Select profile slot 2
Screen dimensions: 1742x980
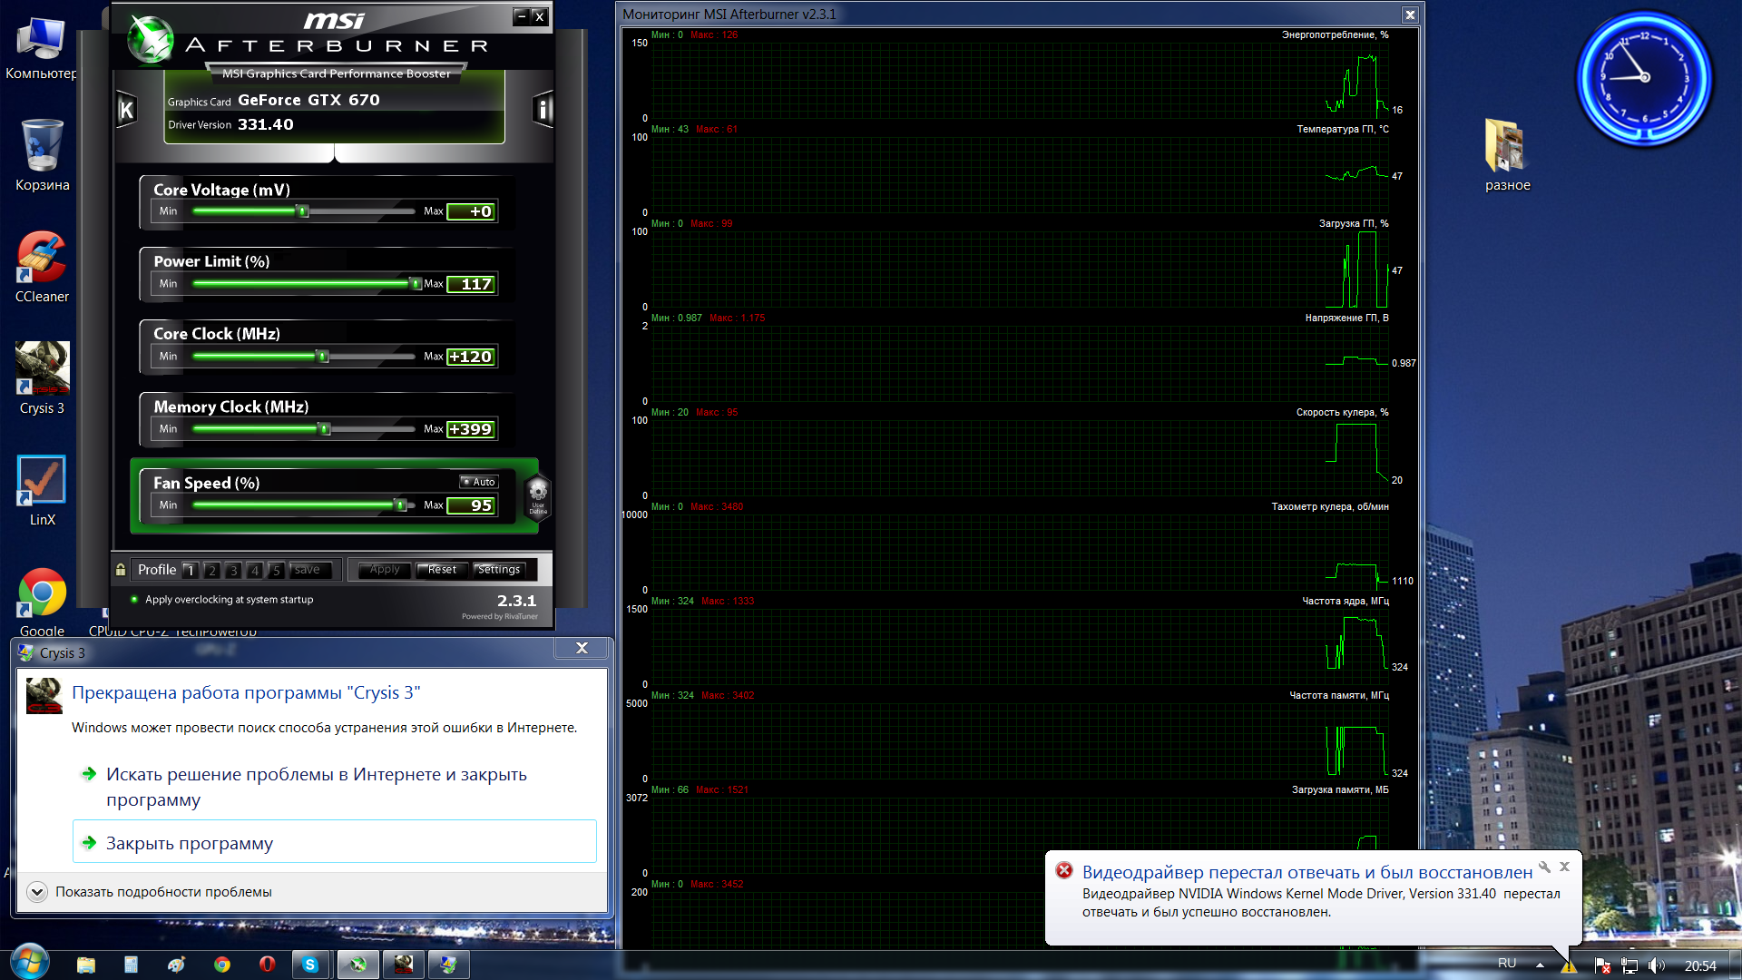coord(211,571)
